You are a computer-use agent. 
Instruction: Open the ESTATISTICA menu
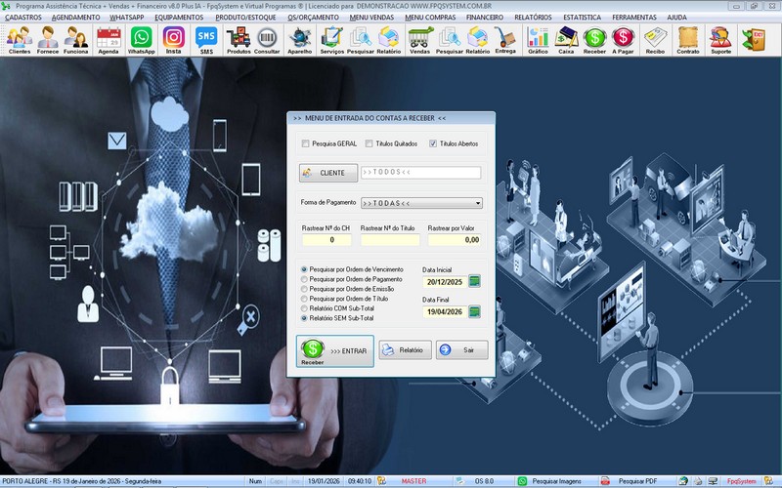pos(582,17)
